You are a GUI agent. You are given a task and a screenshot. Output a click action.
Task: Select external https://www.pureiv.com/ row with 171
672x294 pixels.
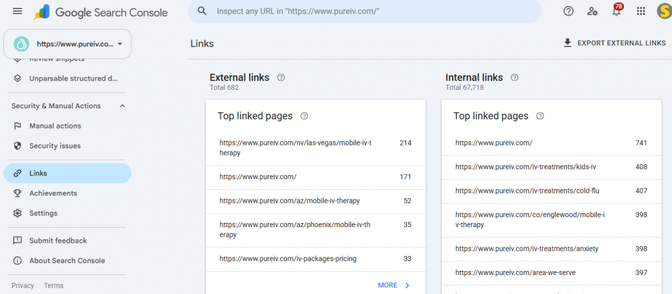point(316,177)
